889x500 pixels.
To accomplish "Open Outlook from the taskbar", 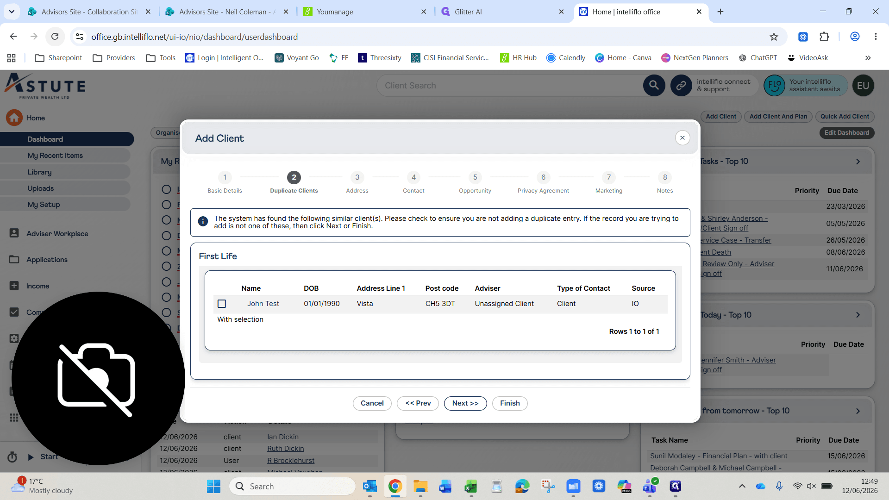I will (x=369, y=487).
